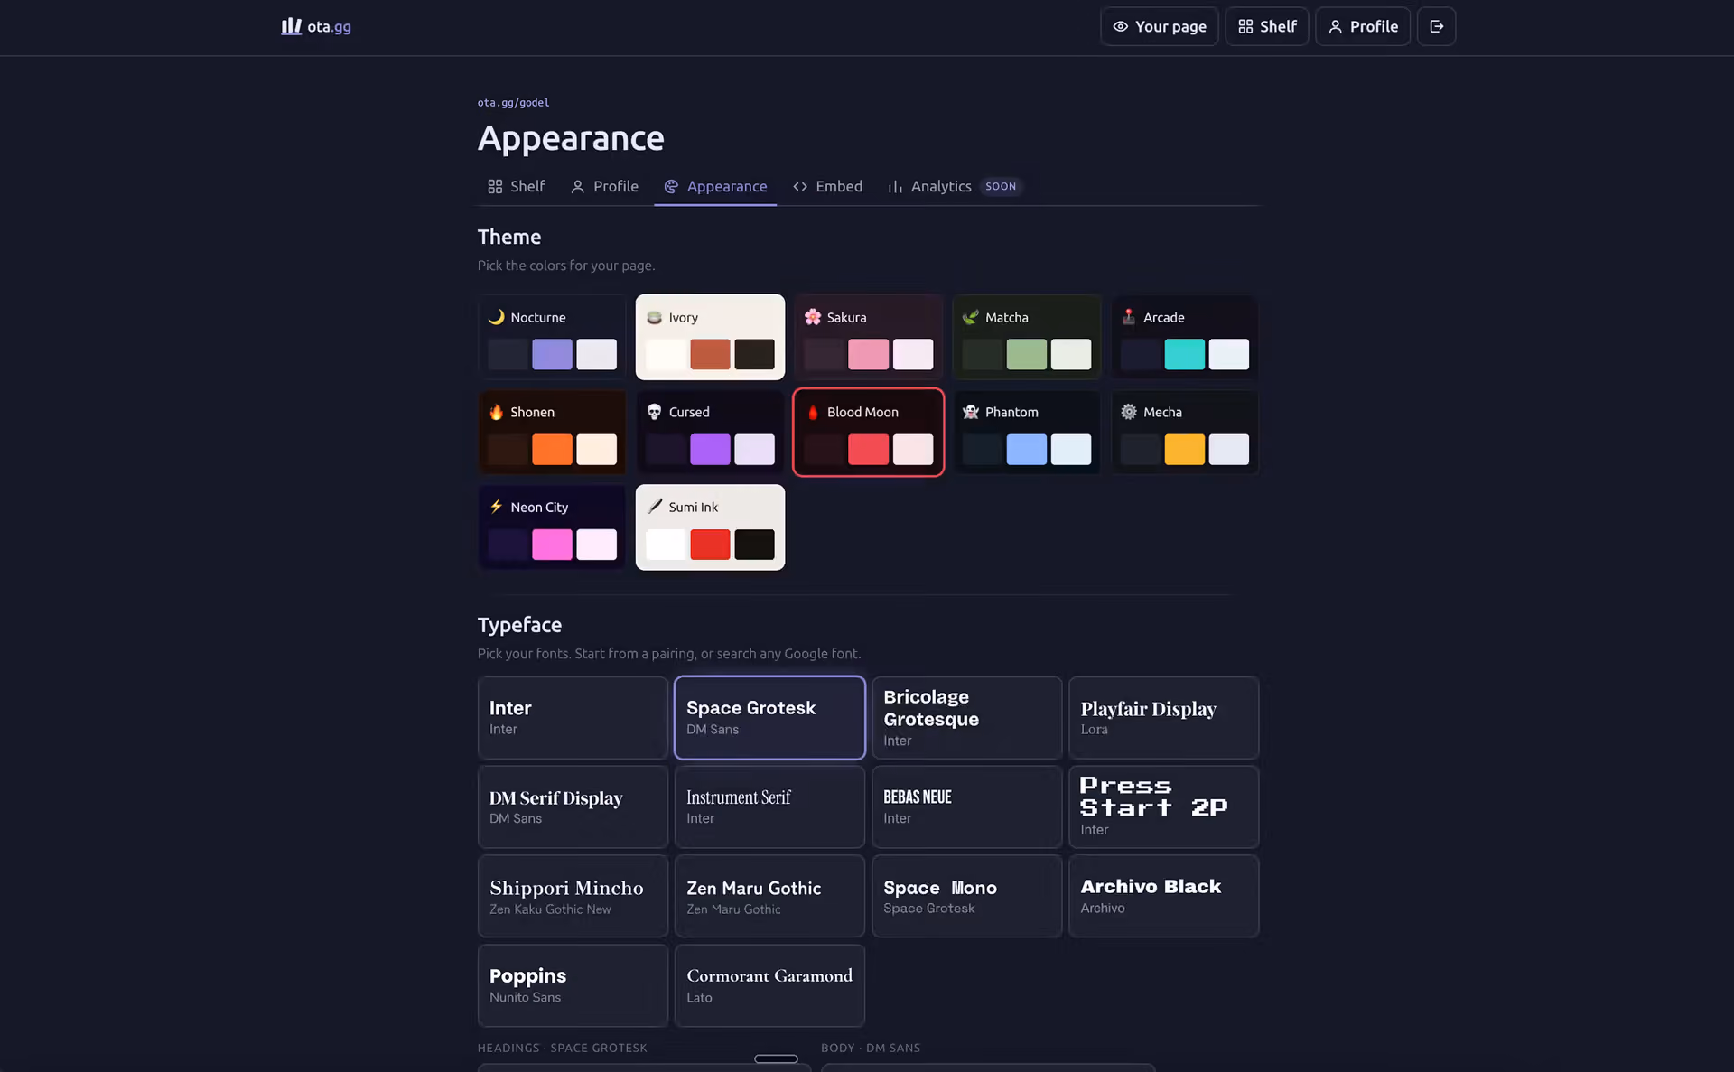Click the blood drop icon on Blood Moon
This screenshot has height=1072, width=1734.
[813, 412]
